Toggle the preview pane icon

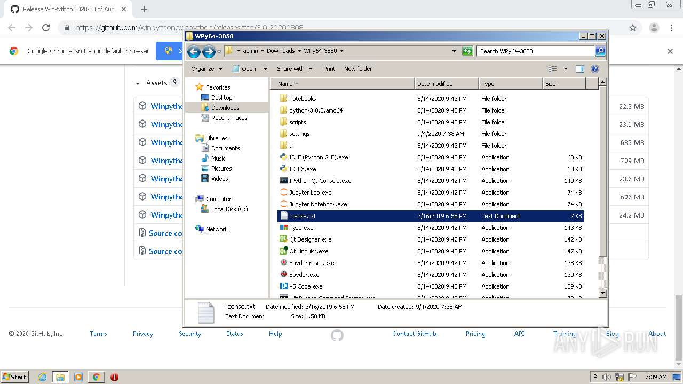(x=580, y=69)
